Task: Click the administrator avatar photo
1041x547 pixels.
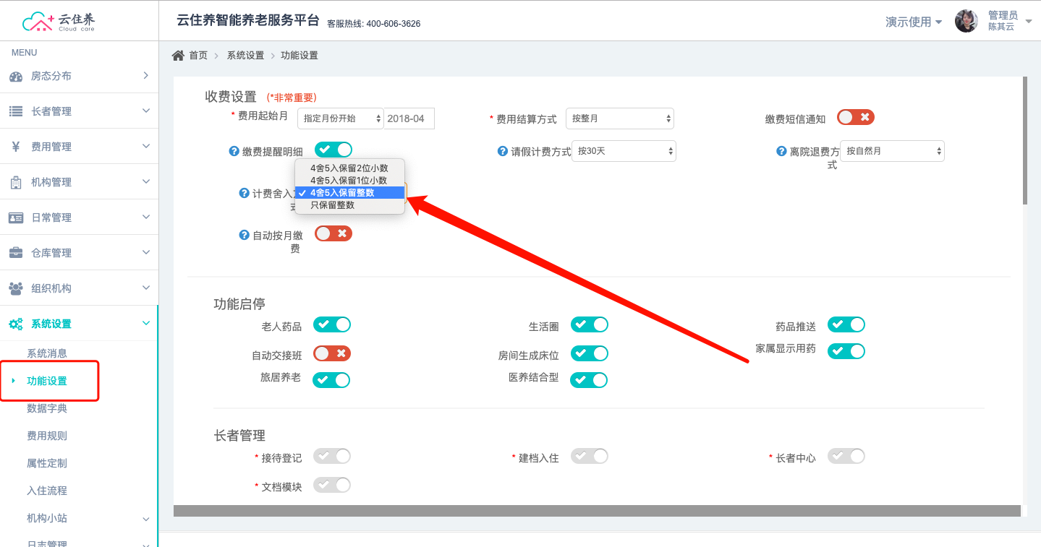Action: (x=966, y=21)
